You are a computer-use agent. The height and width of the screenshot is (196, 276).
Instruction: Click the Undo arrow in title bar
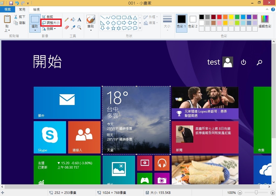pyautogui.click(x=17, y=3)
